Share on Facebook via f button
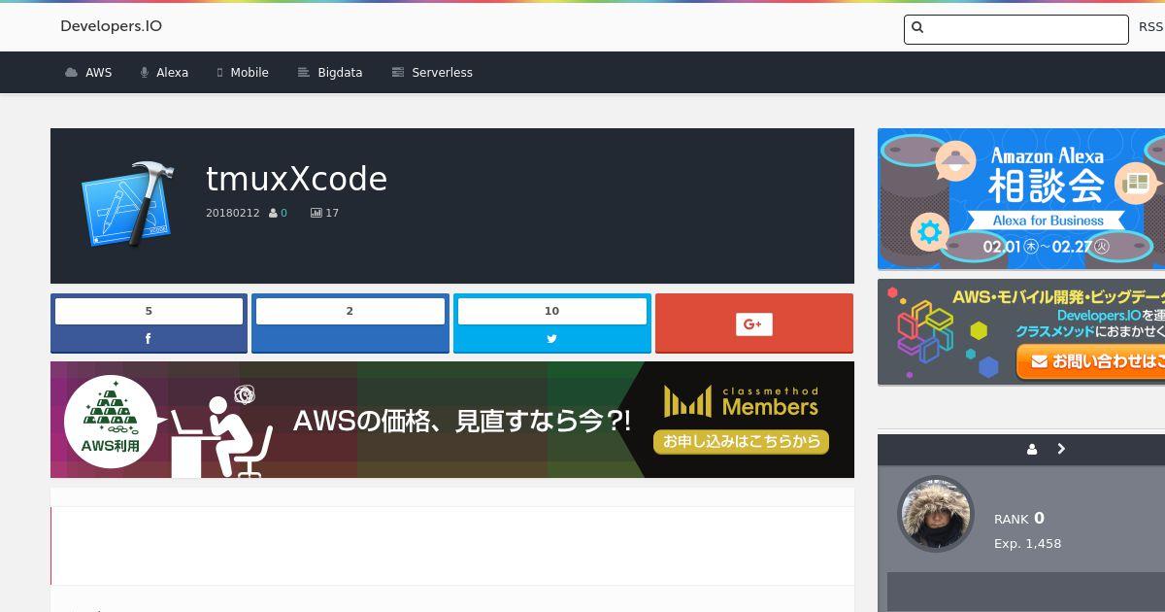1165x612 pixels. (149, 339)
